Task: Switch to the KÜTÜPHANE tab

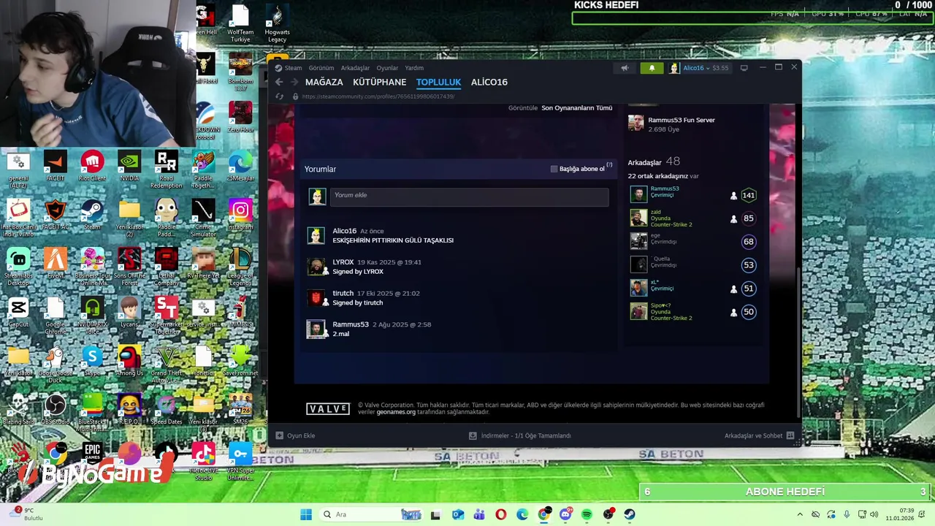Action: pos(379,82)
